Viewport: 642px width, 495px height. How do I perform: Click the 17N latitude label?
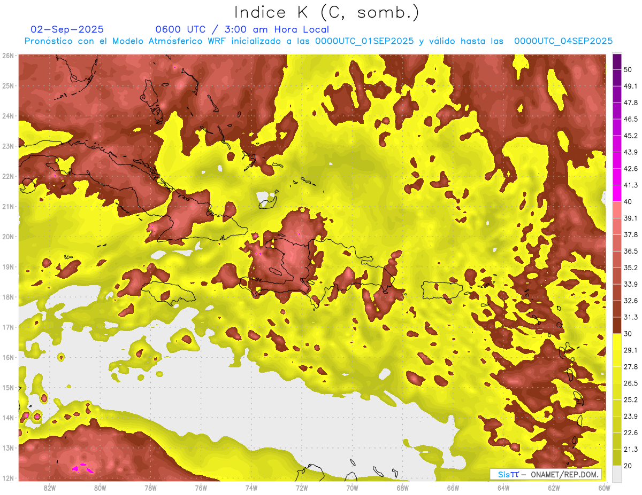[8, 327]
